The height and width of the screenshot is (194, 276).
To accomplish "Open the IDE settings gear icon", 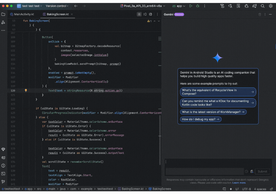I will 271,6.
